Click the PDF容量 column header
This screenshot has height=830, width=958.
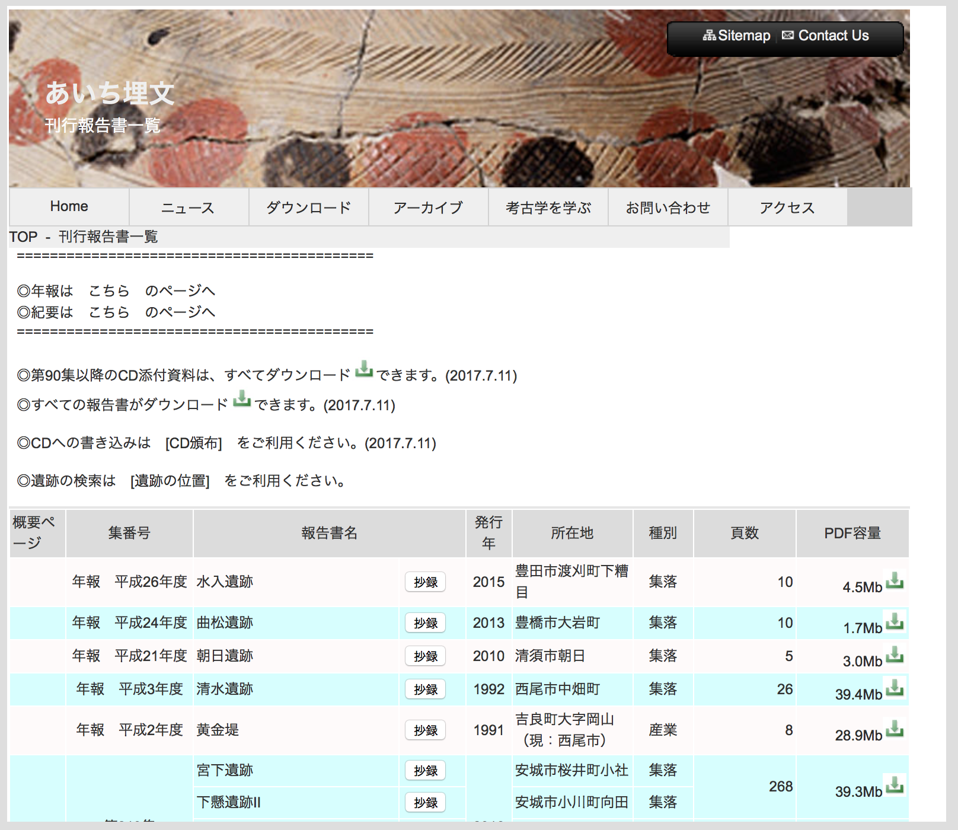click(x=852, y=533)
